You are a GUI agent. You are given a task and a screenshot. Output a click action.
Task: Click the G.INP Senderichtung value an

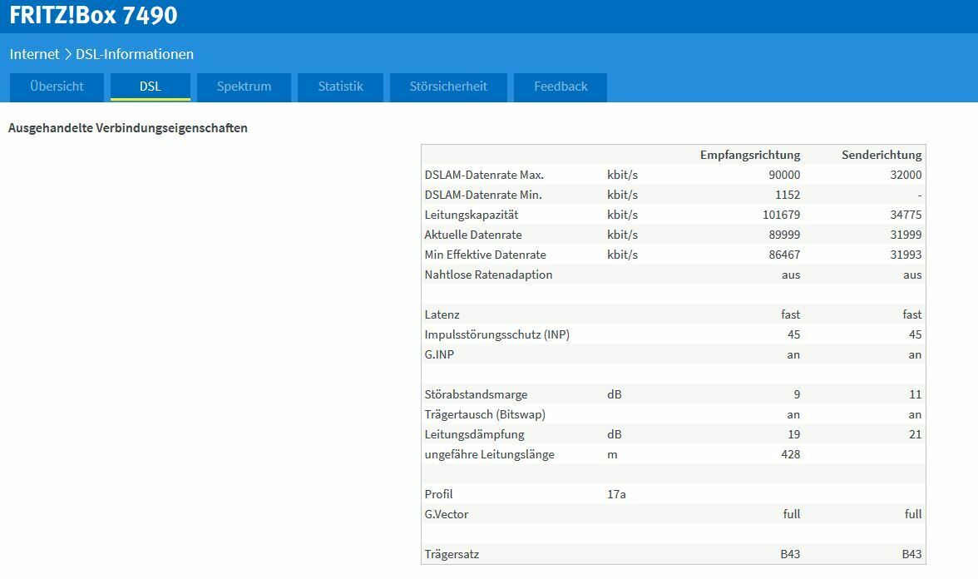[915, 354]
